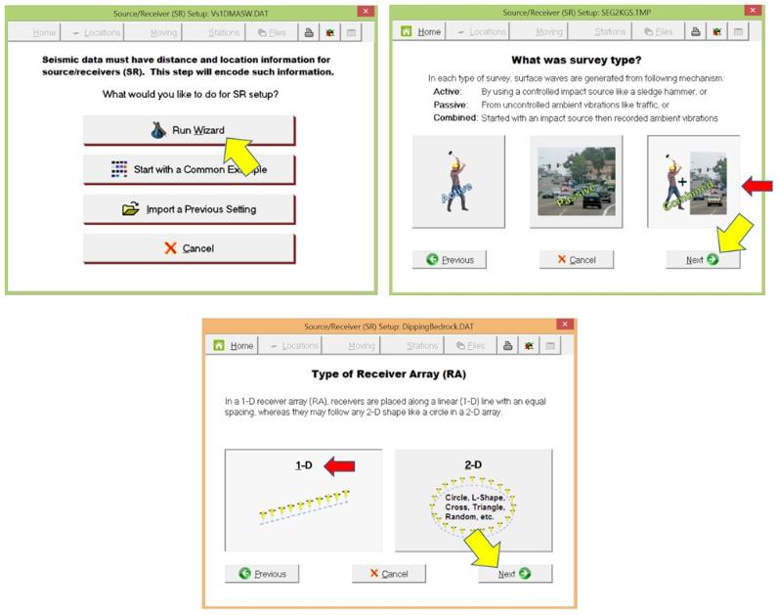
Task: Open Home tab in the SEG2KGS.TMP window
Action: tap(422, 31)
